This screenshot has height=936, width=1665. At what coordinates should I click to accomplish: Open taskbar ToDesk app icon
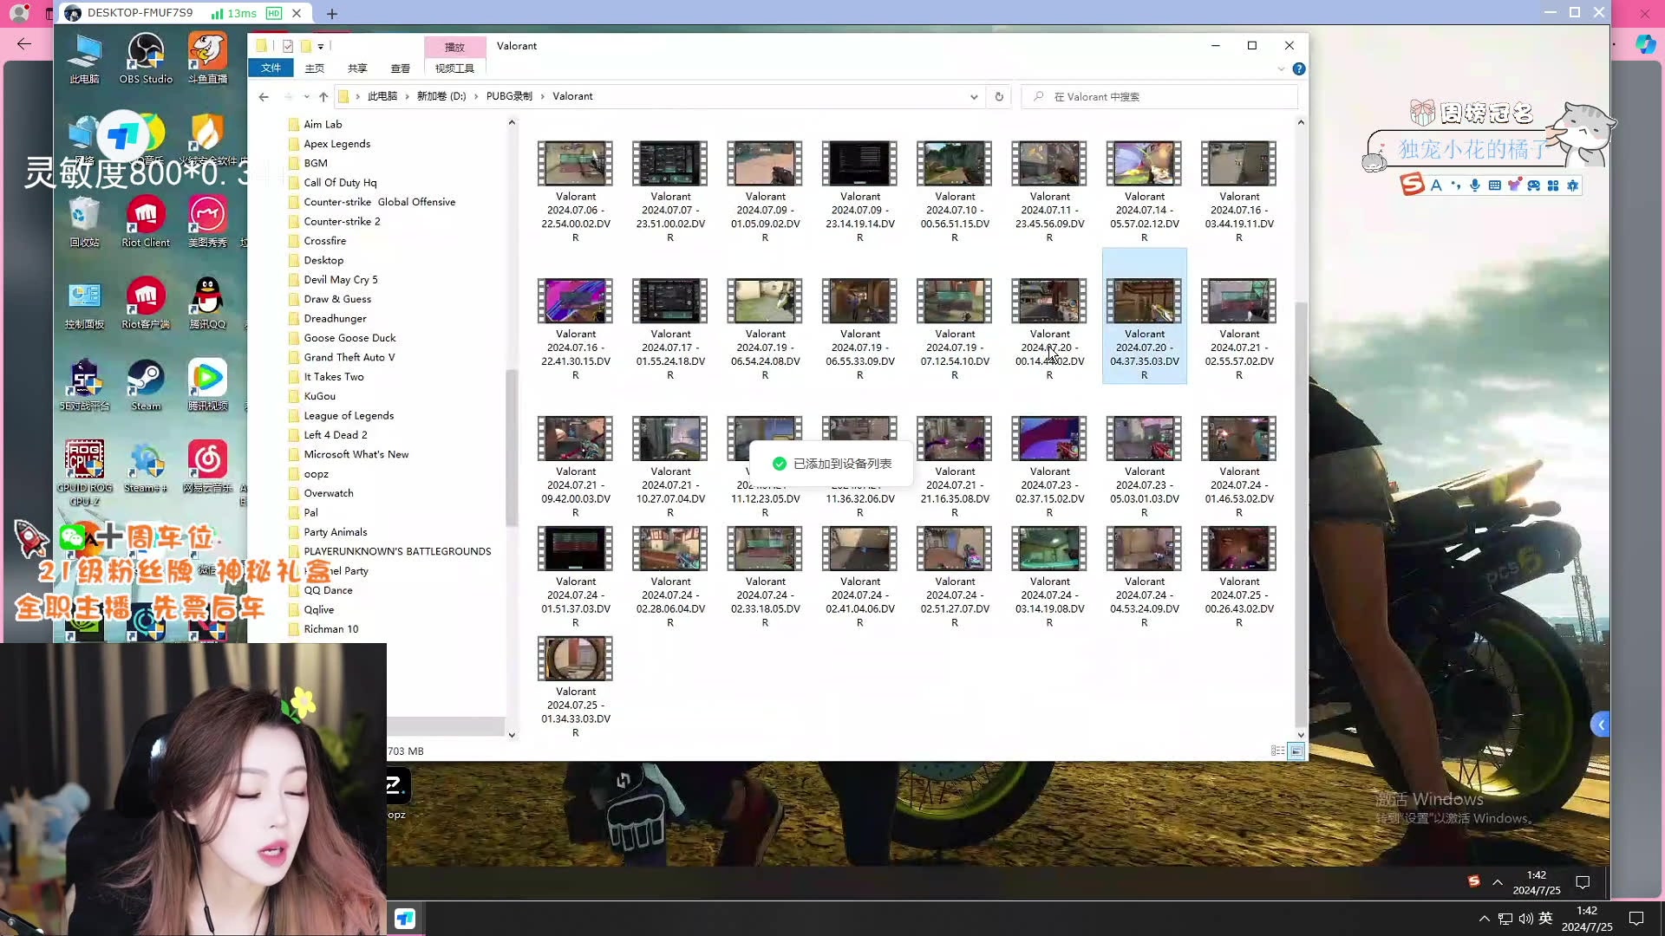(405, 918)
